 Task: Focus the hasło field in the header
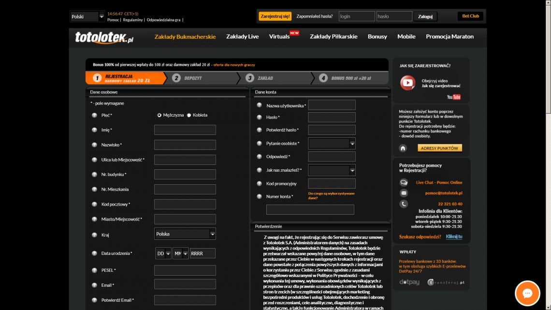click(x=394, y=16)
